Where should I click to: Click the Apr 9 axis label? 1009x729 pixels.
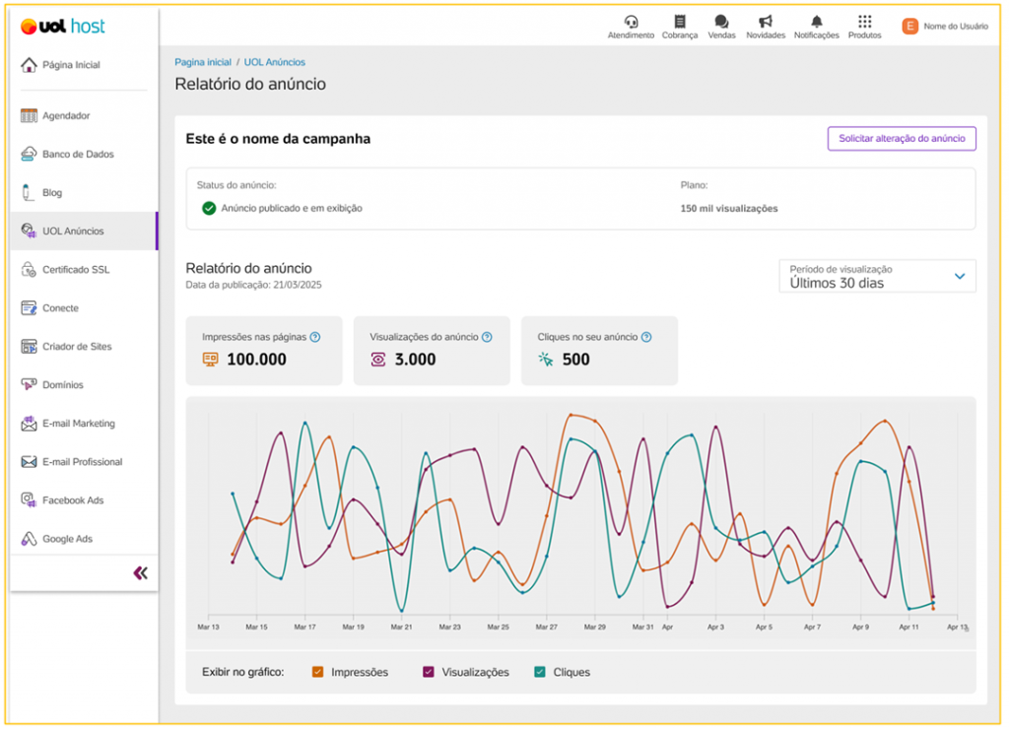coord(860,627)
